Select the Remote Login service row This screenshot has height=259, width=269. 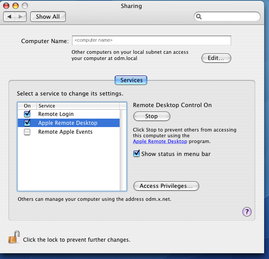(68, 114)
